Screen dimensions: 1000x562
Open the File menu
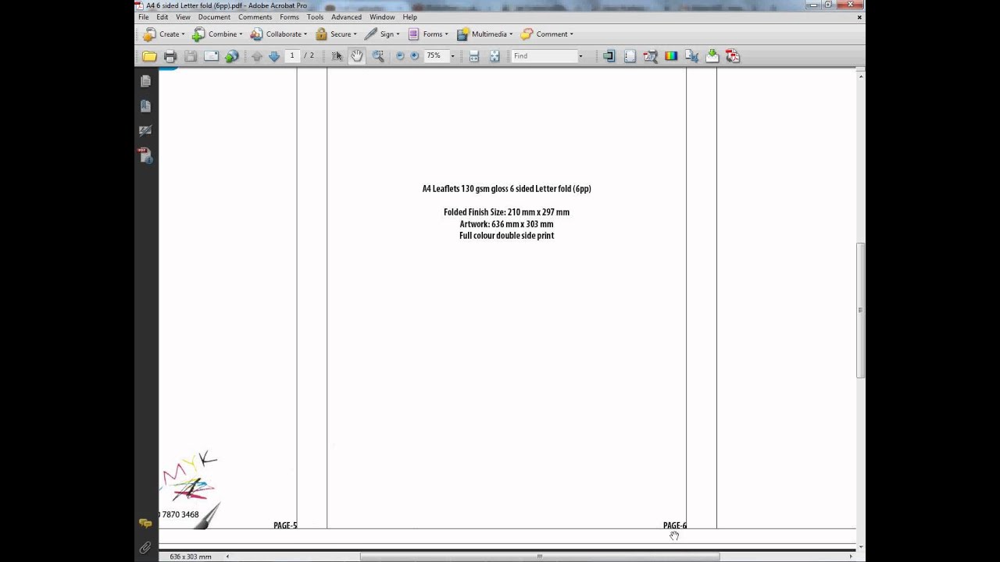pyautogui.click(x=144, y=17)
